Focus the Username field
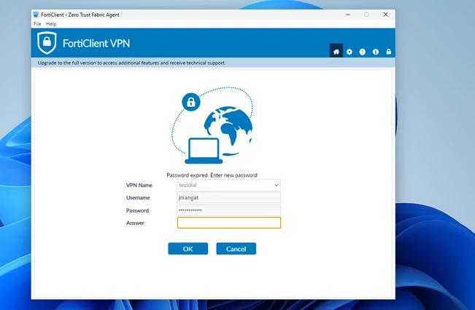This screenshot has width=475, height=310. [228, 198]
